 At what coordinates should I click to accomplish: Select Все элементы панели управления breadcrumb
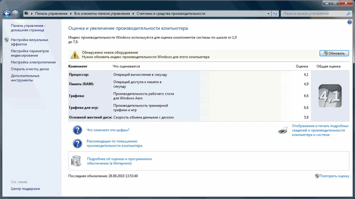[102, 13]
